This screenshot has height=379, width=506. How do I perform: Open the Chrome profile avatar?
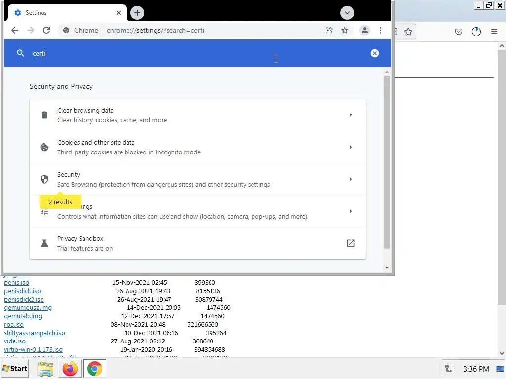click(365, 30)
